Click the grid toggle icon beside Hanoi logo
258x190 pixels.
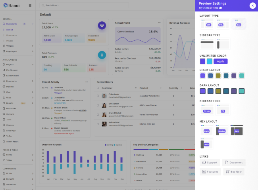(x=29, y=6)
